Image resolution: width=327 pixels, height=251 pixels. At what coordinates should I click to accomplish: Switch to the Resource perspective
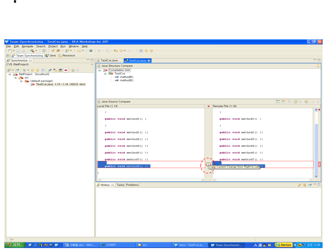pos(66,56)
